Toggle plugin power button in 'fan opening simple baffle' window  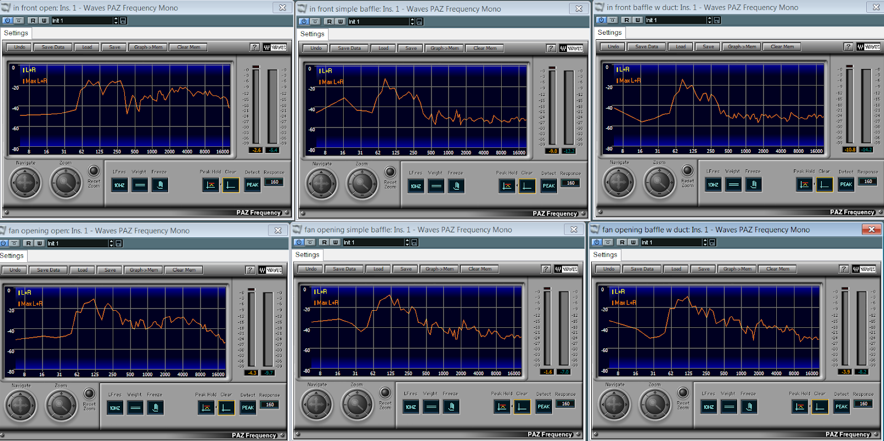299,242
